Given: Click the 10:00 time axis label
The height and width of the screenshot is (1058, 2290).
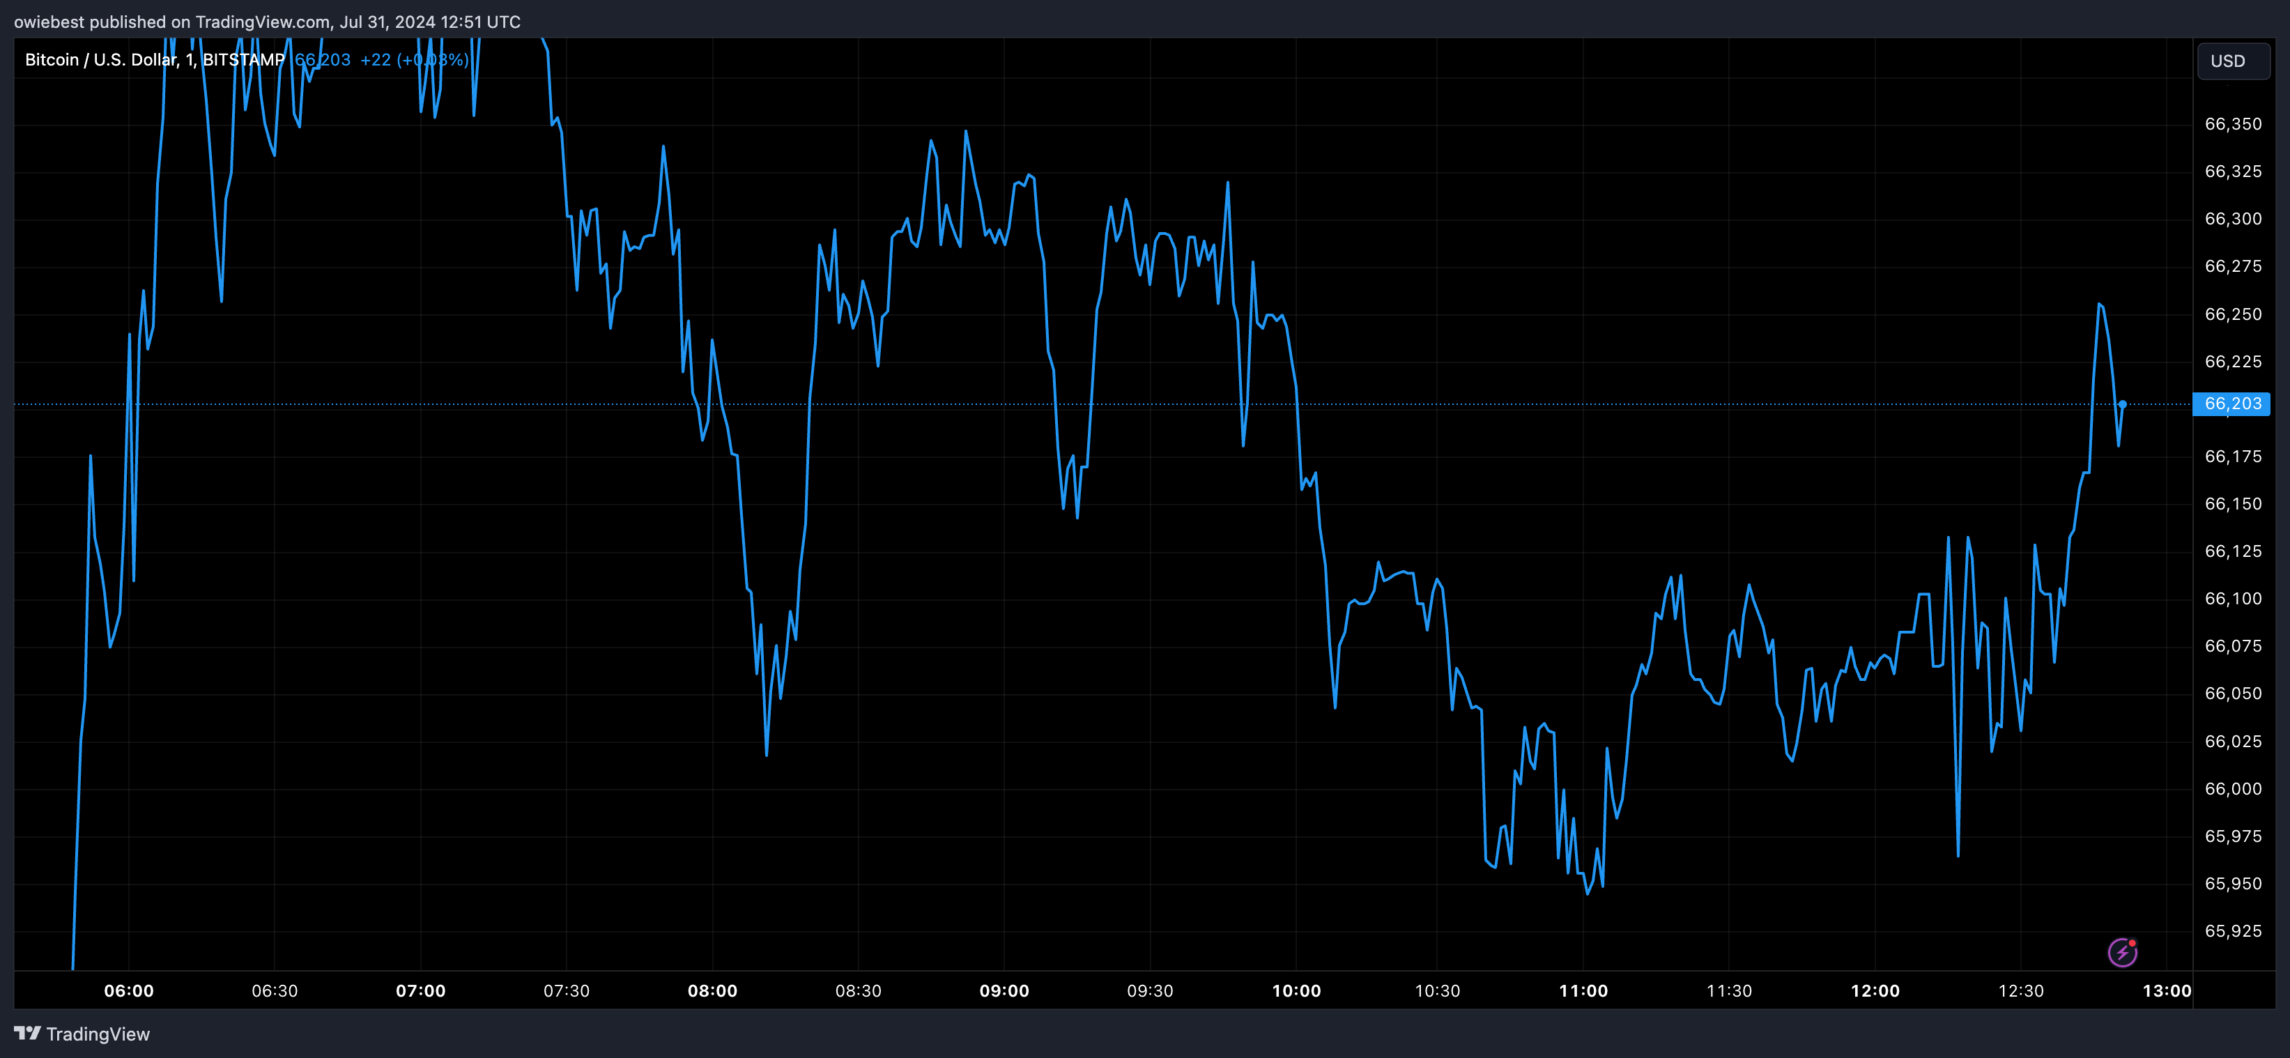Looking at the screenshot, I should click(x=1296, y=990).
